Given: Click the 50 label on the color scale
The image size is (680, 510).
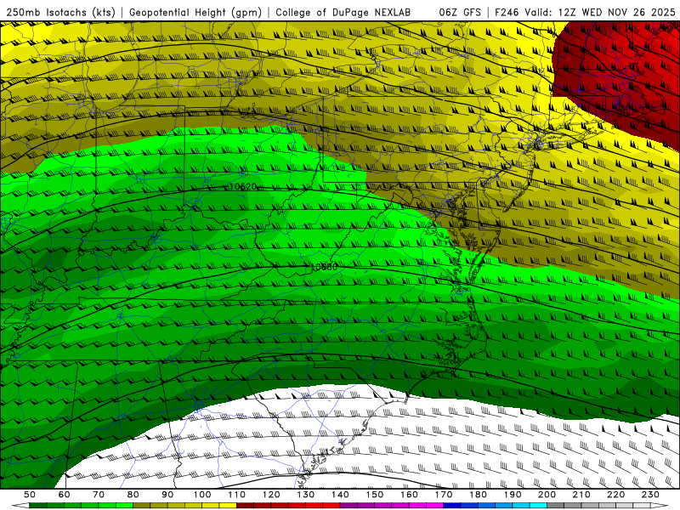Looking at the screenshot, I should pyautogui.click(x=30, y=495).
